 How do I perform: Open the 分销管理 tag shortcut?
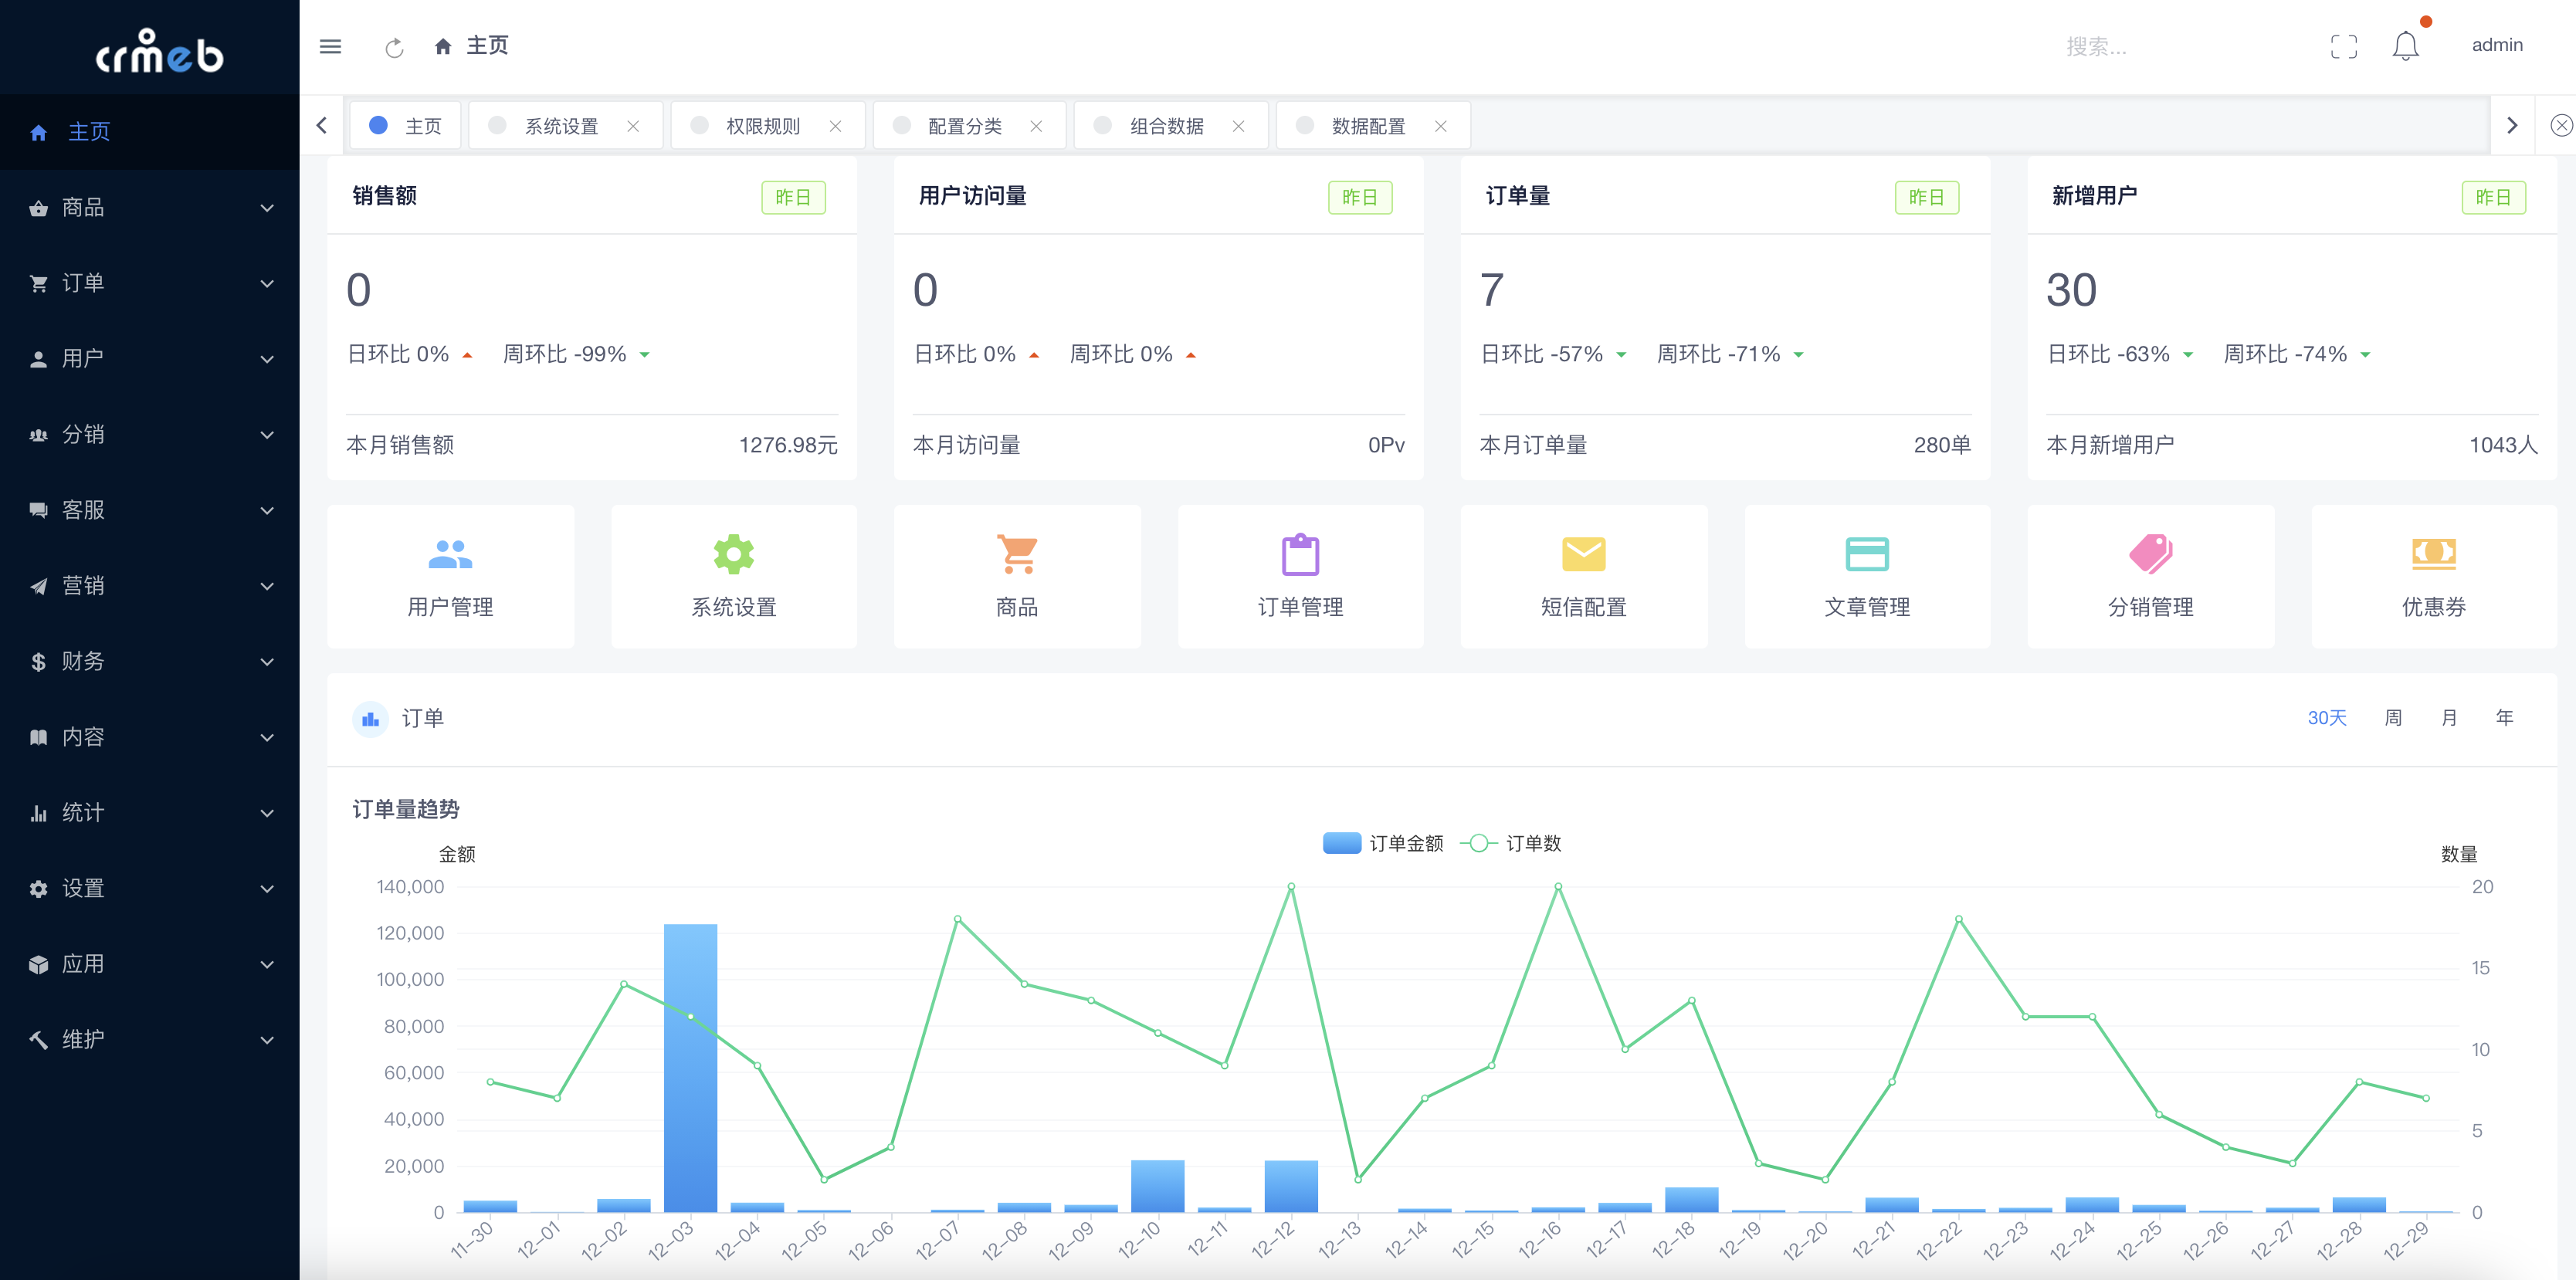click(x=2150, y=554)
